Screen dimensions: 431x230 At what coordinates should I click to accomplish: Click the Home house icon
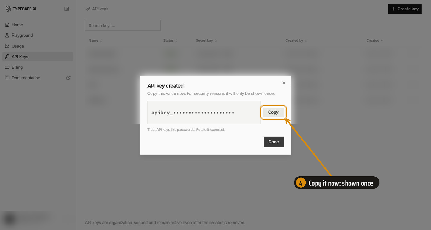pos(7,25)
